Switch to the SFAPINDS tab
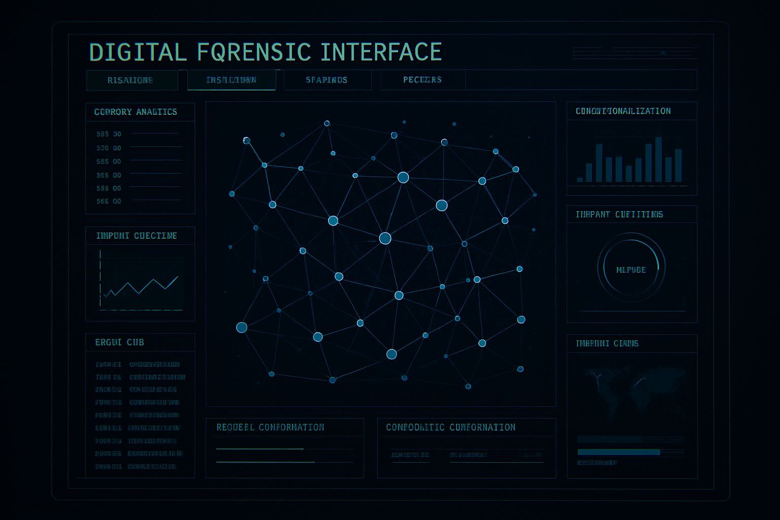This screenshot has height=520, width=780. [326, 80]
